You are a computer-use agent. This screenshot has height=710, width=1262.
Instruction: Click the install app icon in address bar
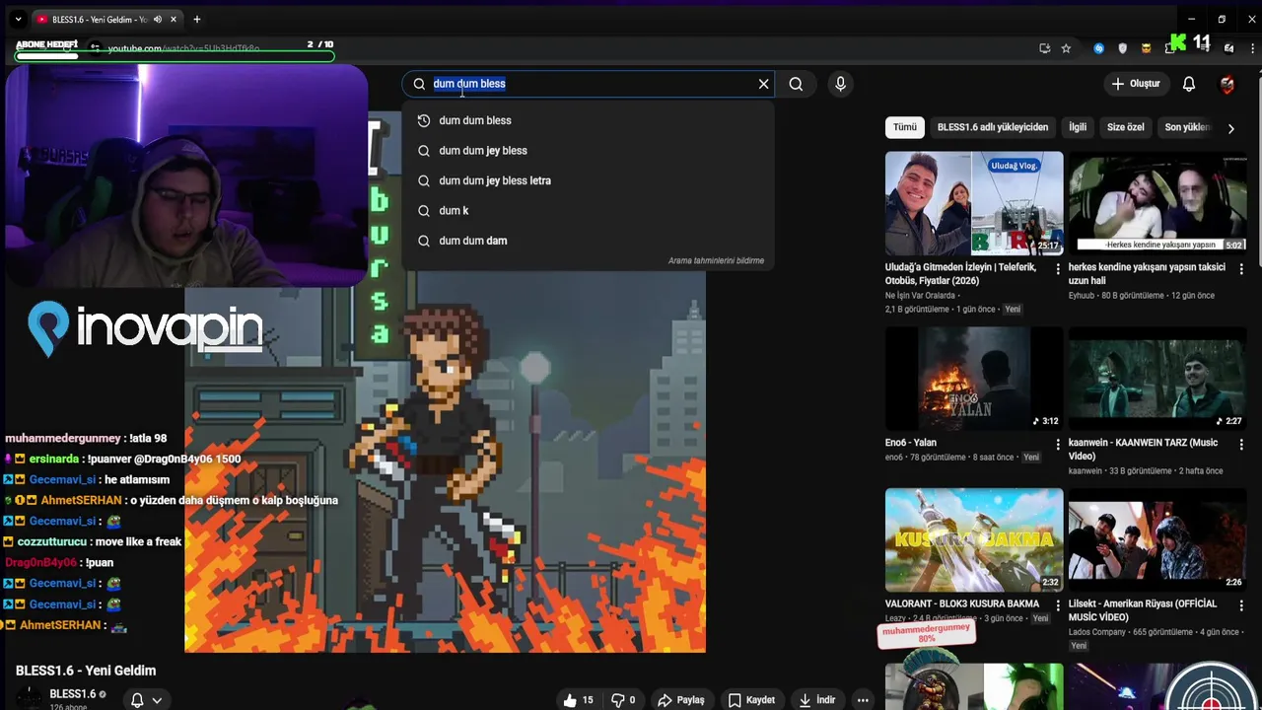pyautogui.click(x=1045, y=48)
